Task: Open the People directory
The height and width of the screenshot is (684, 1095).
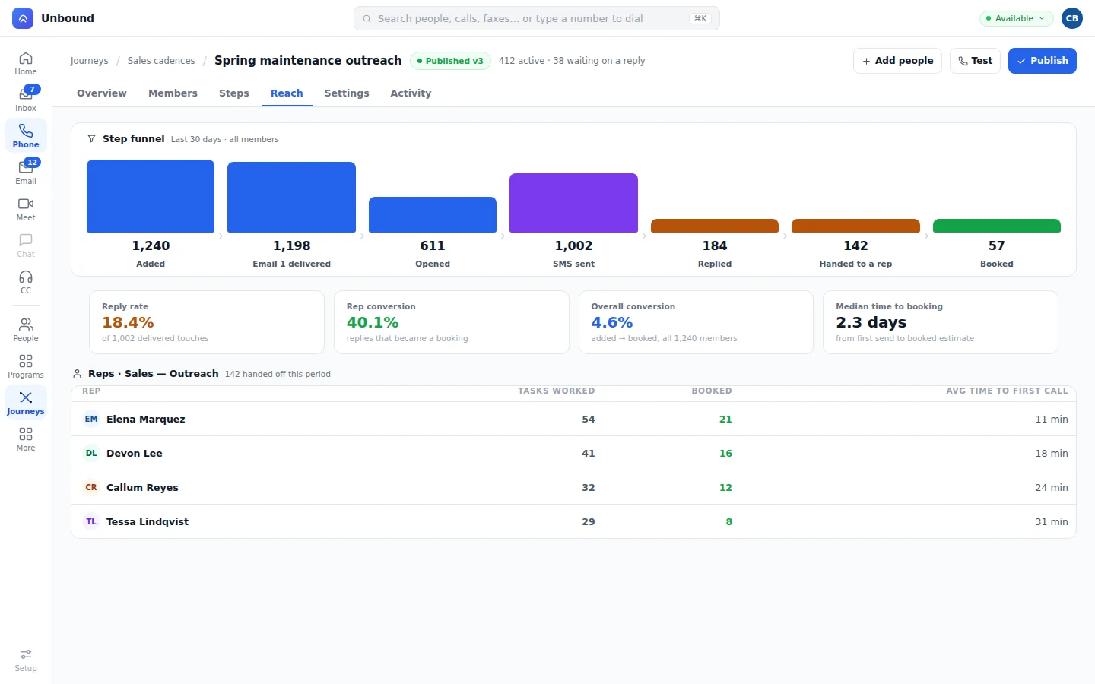Action: click(26, 330)
